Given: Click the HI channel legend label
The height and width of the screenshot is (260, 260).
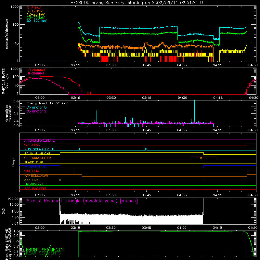Looking at the screenshot, I should click(35, 73).
